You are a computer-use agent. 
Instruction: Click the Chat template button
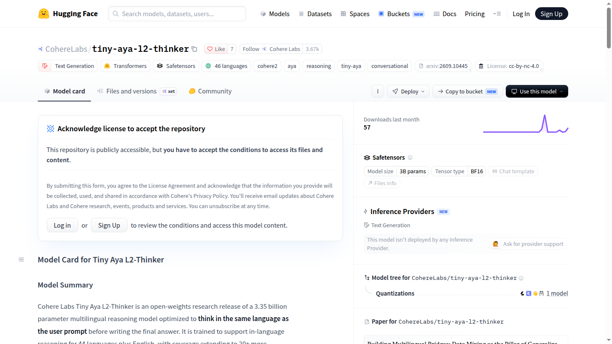513,171
